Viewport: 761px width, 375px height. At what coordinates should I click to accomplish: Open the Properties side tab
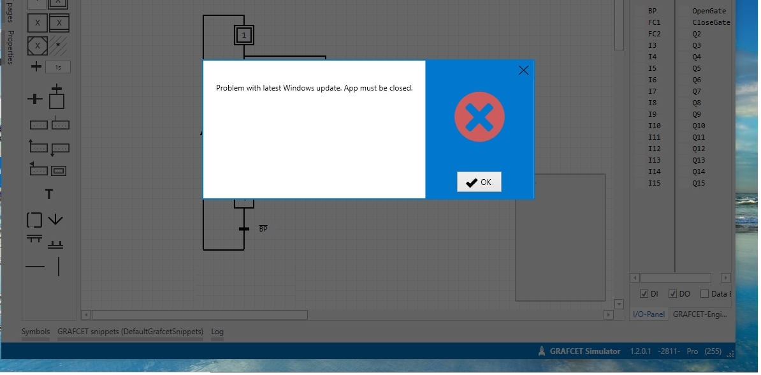tap(11, 48)
